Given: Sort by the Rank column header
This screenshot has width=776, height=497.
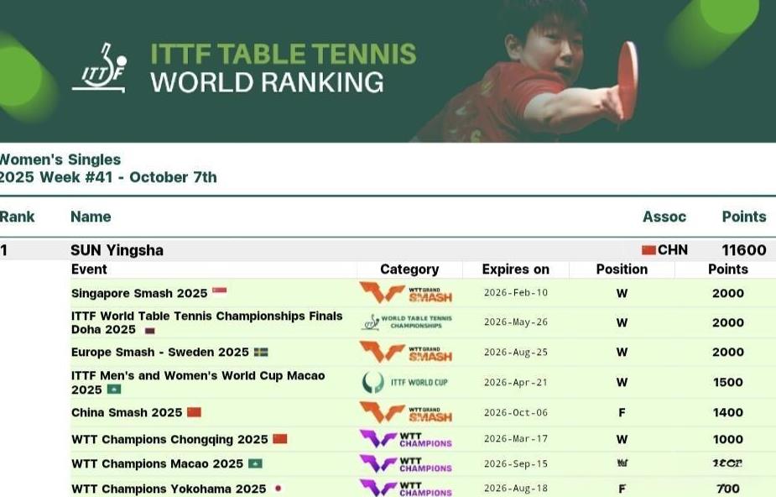Looking at the screenshot, I should pos(17,217).
